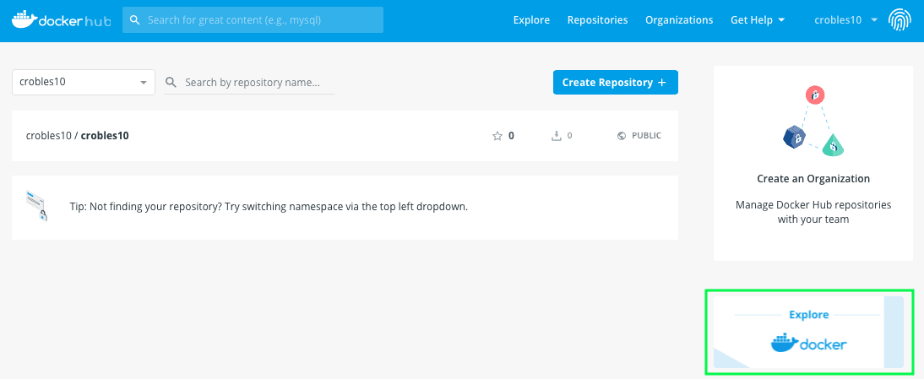Click the Docker Hub whale logo
The image size is (924, 379).
click(61, 19)
